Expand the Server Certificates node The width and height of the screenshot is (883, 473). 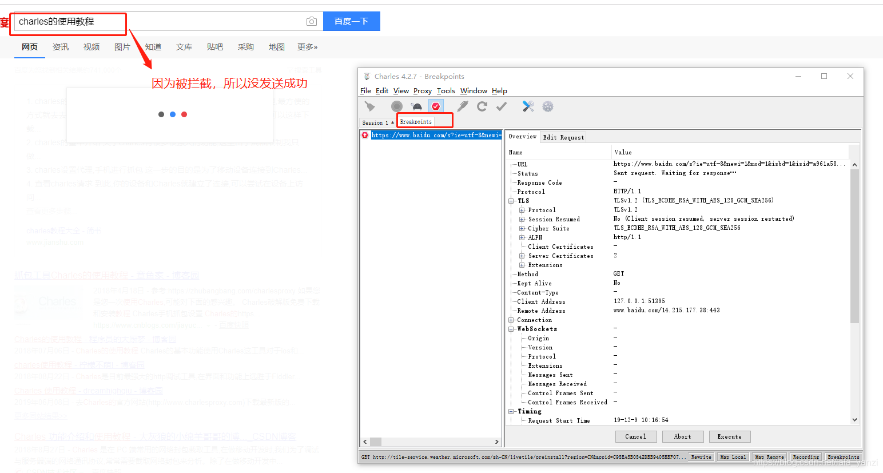522,256
